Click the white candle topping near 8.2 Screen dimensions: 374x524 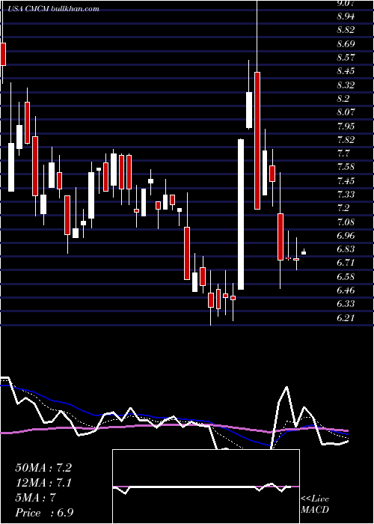click(249, 110)
